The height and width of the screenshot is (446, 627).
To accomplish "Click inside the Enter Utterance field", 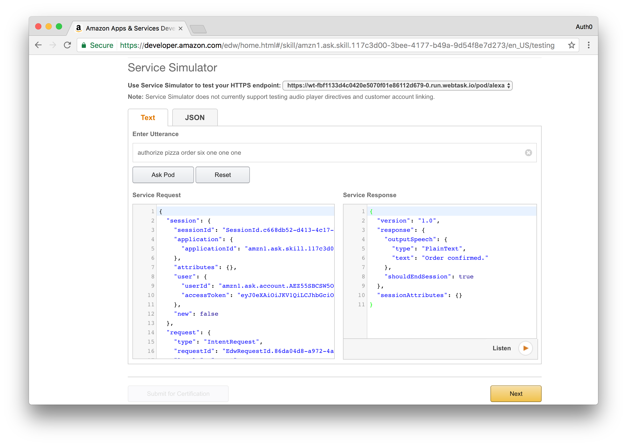I will 327,153.
